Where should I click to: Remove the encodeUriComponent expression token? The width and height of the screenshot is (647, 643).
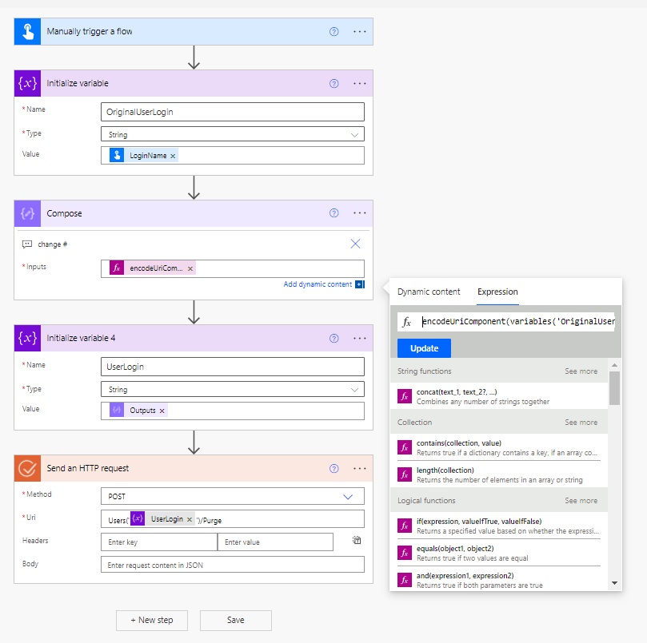point(190,268)
